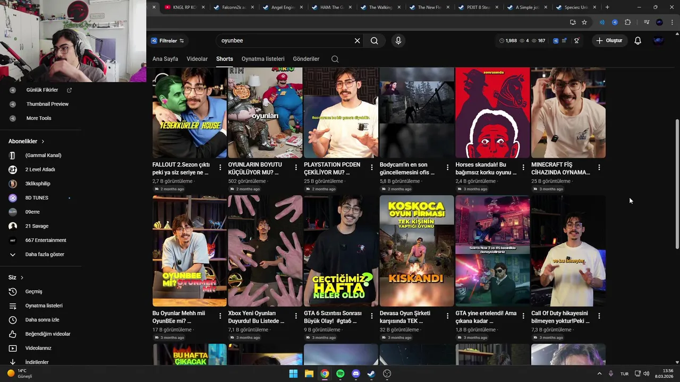680x382 pixels.
Task: Search within channel using the tab bar magnifier
Action: tap(335, 59)
